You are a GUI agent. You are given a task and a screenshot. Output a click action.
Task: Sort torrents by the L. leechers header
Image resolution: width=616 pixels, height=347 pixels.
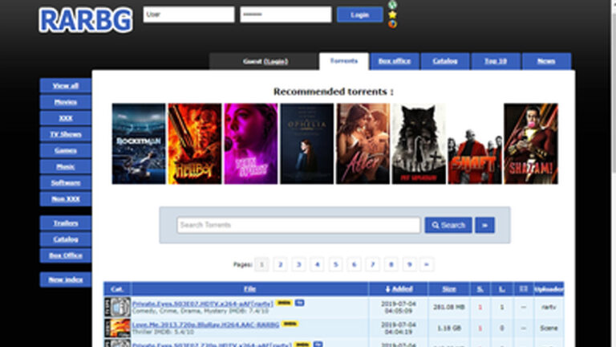(x=502, y=289)
